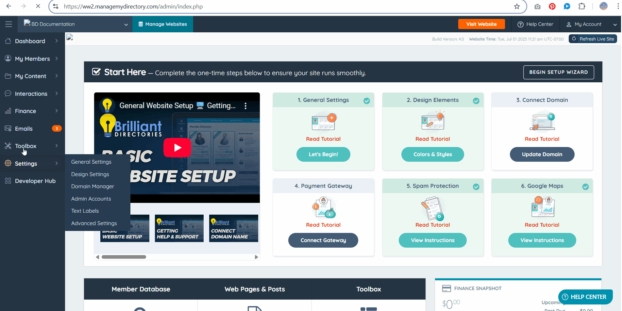The width and height of the screenshot is (622, 311).
Task: Open Help Center link in top bar
Action: pyautogui.click(x=535, y=24)
